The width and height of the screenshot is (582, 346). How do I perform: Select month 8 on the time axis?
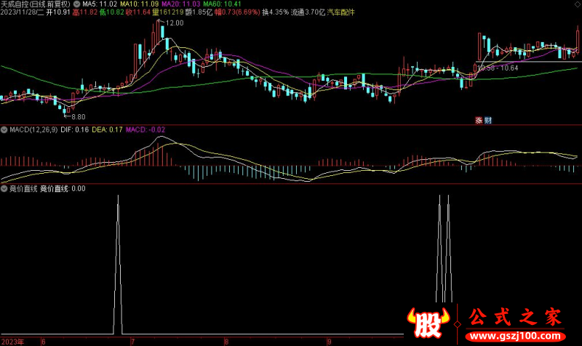click(x=226, y=341)
